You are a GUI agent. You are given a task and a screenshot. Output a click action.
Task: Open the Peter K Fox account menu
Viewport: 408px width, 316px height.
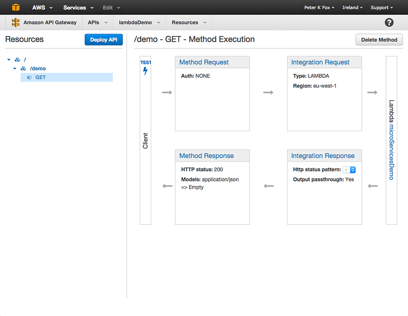pyautogui.click(x=319, y=8)
